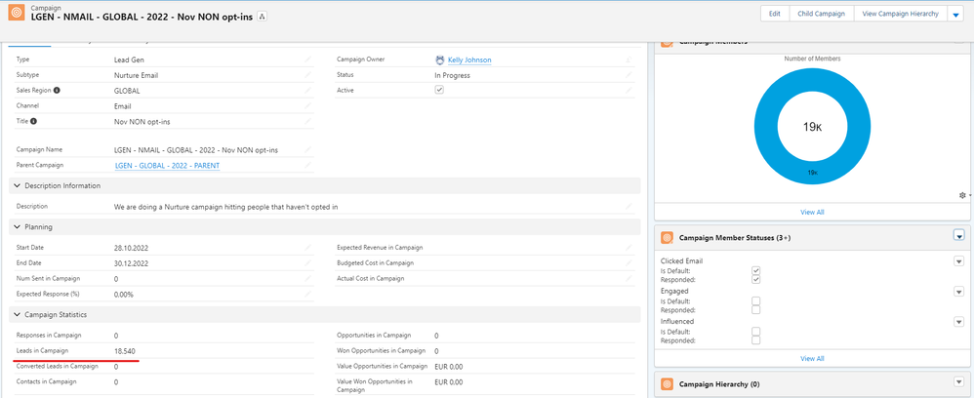The height and width of the screenshot is (398, 974).
Task: Open Kelly Johnson campaign owner profile
Action: [469, 60]
